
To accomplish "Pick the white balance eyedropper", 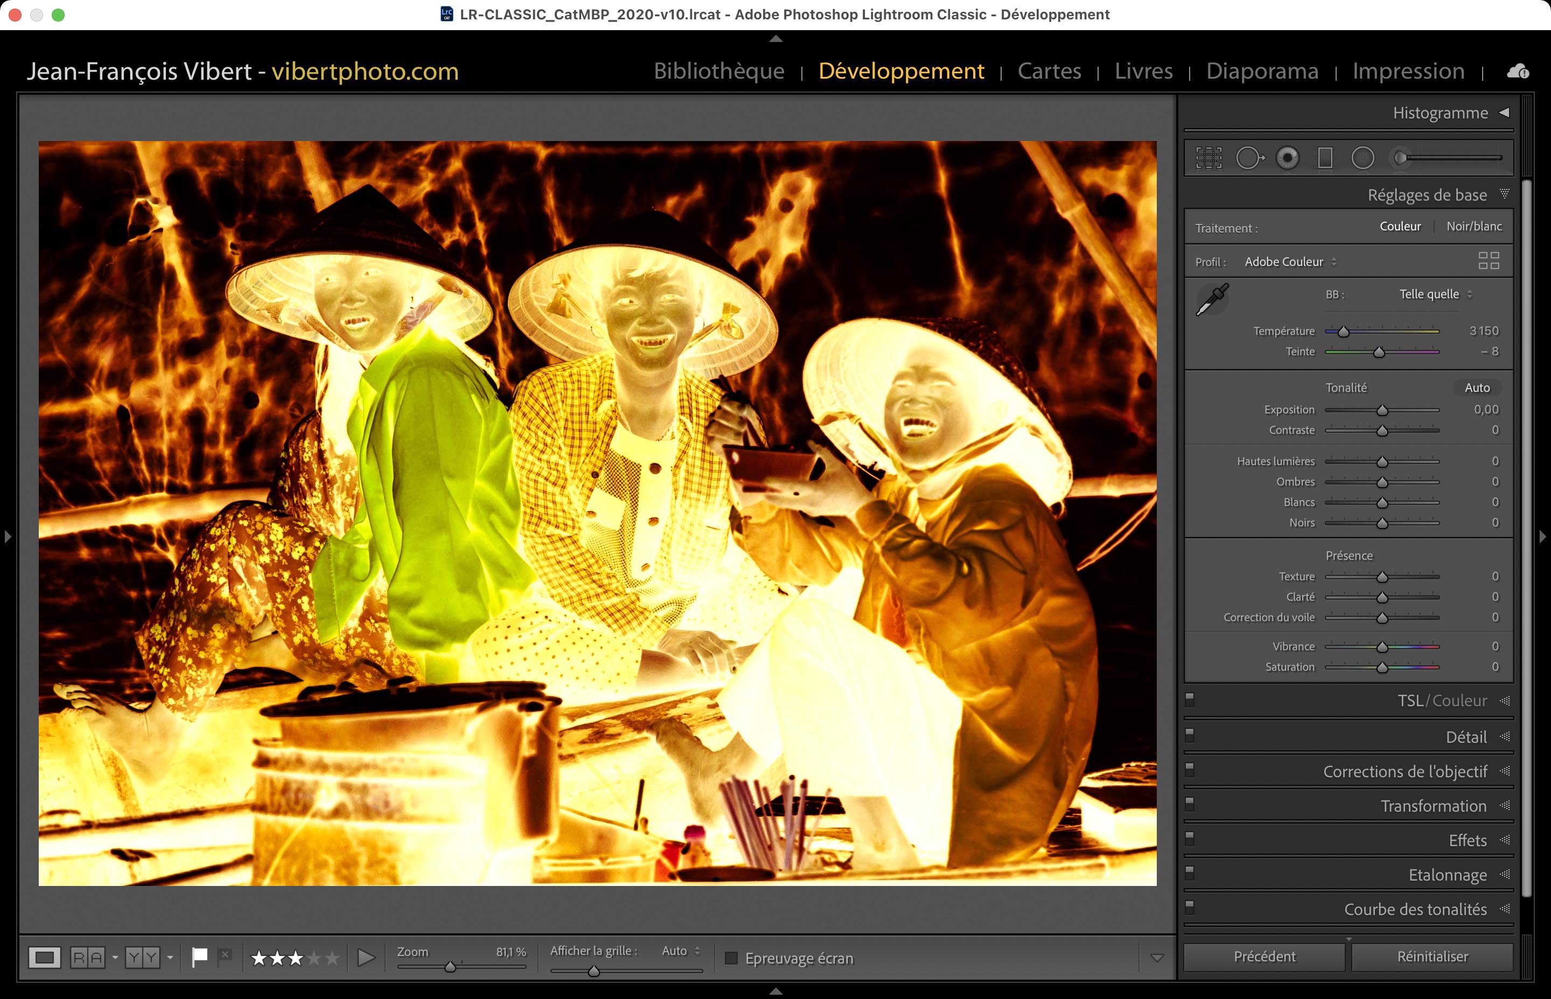I will click(1212, 300).
